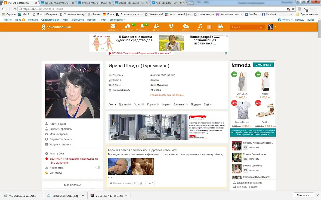Click Редактировать личные данные link
The image size is (321, 200).
pos(167,95)
